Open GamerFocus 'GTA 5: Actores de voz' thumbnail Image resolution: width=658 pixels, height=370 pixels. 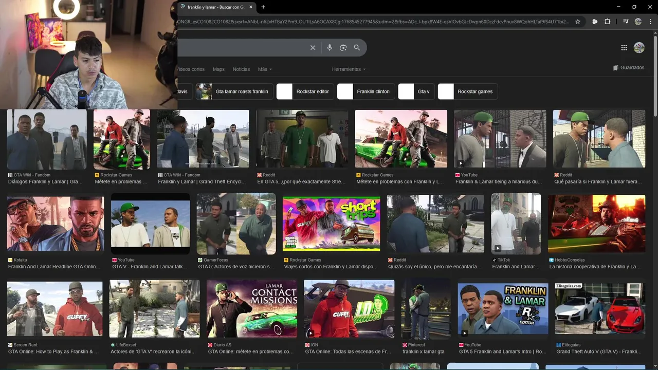[236, 224]
